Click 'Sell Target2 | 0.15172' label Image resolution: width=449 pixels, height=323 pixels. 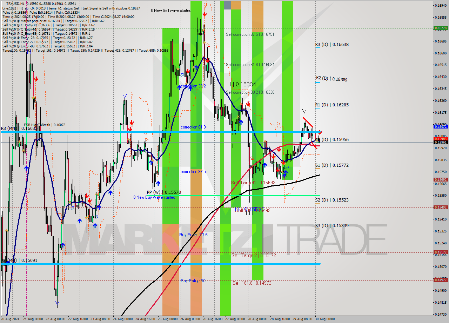pyautogui.click(x=254, y=256)
